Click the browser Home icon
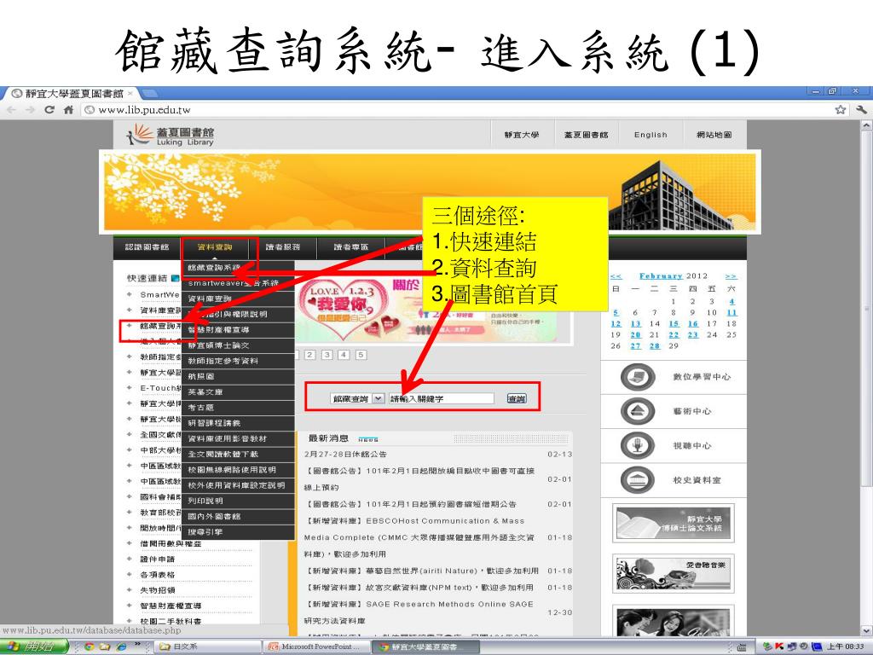The width and height of the screenshot is (873, 655). coord(68,110)
